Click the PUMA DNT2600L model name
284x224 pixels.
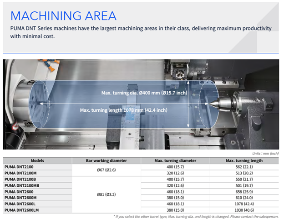point(20,204)
